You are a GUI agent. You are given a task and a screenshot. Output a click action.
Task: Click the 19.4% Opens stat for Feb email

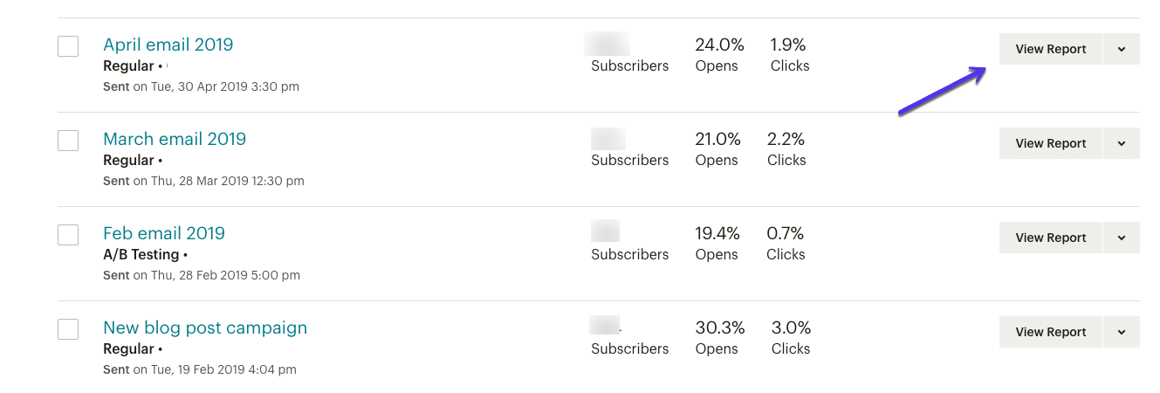click(x=717, y=233)
